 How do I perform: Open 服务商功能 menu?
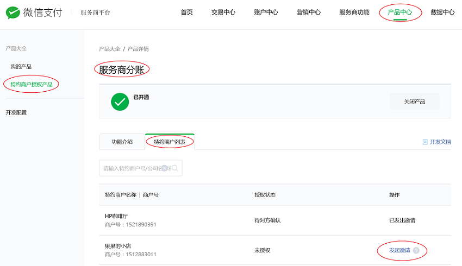(x=354, y=12)
